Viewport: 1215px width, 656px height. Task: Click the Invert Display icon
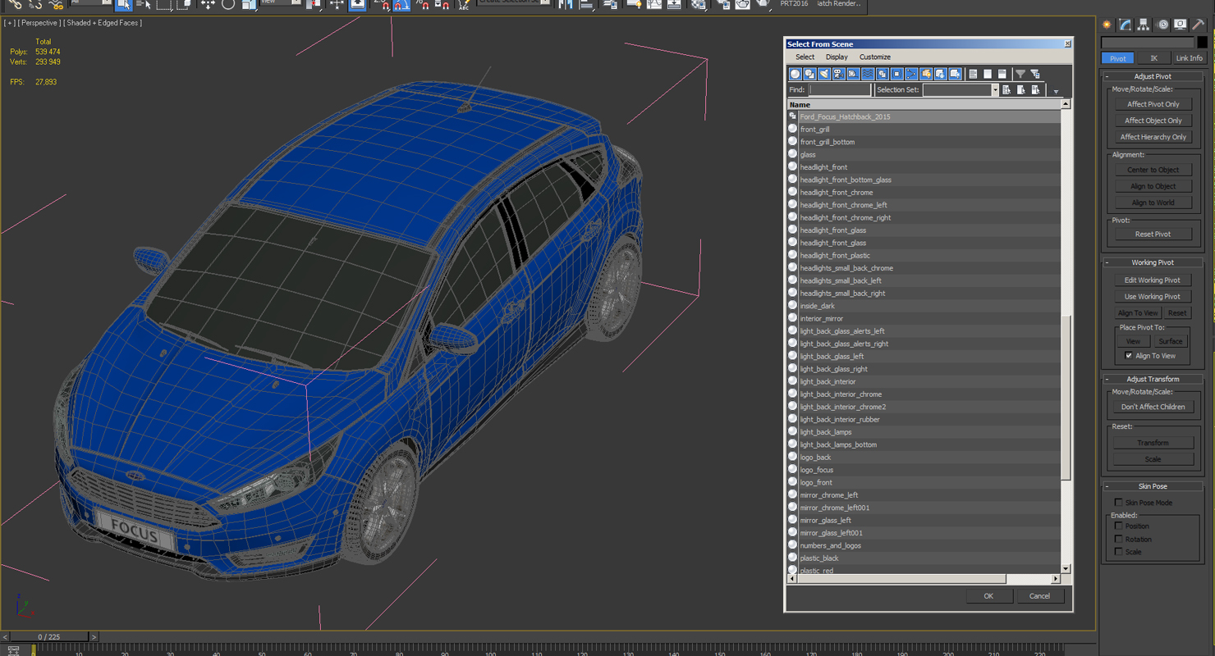(1002, 74)
